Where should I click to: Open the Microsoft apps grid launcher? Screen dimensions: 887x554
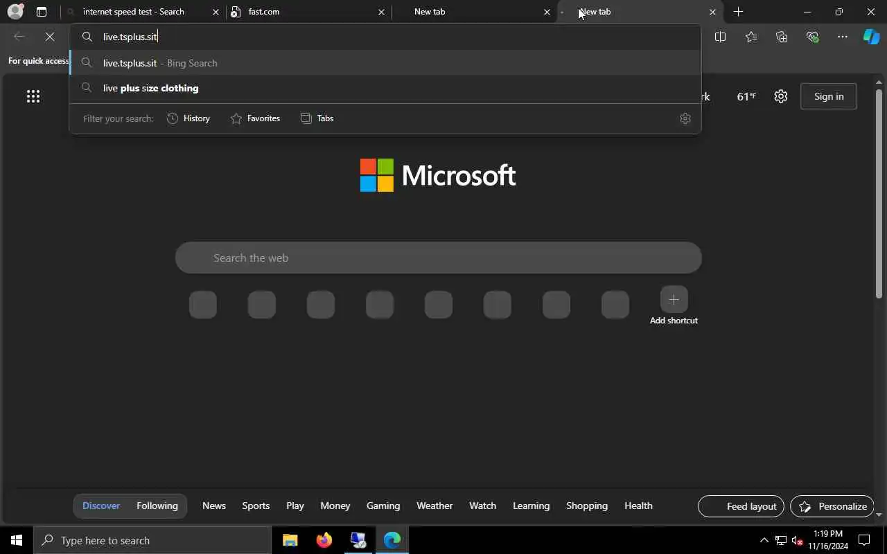(x=33, y=96)
